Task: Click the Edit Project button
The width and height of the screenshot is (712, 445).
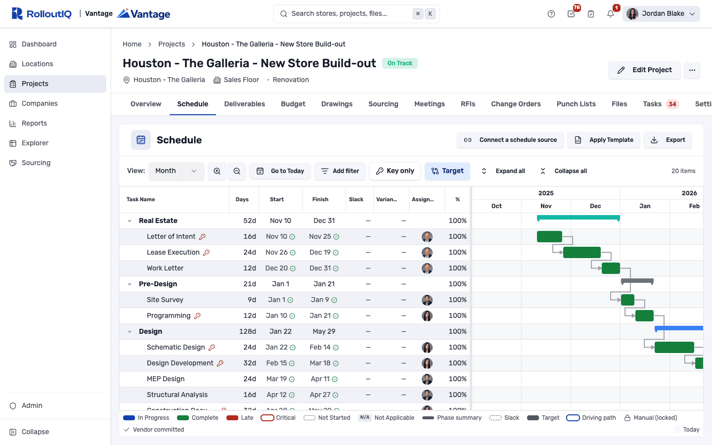Action: (x=645, y=70)
